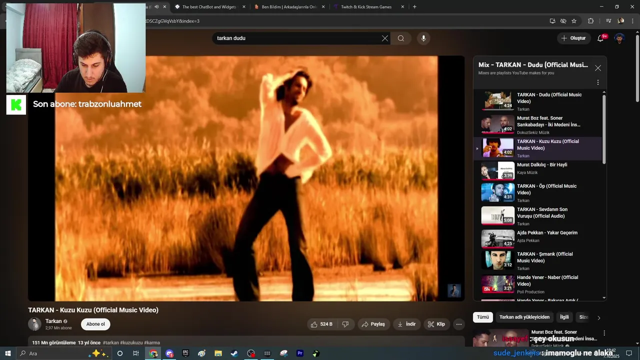Dislike the video with thumbs down
640x360 pixels.
pos(345,324)
